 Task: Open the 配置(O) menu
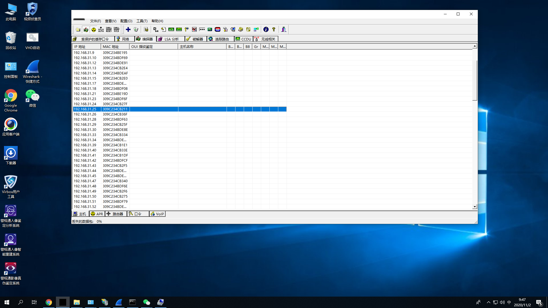click(126, 21)
